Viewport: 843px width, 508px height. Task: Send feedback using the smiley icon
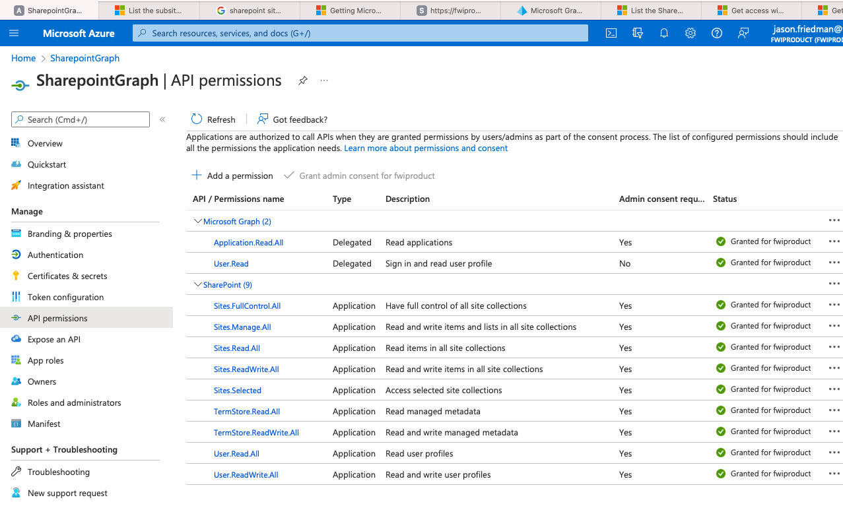[x=743, y=32]
